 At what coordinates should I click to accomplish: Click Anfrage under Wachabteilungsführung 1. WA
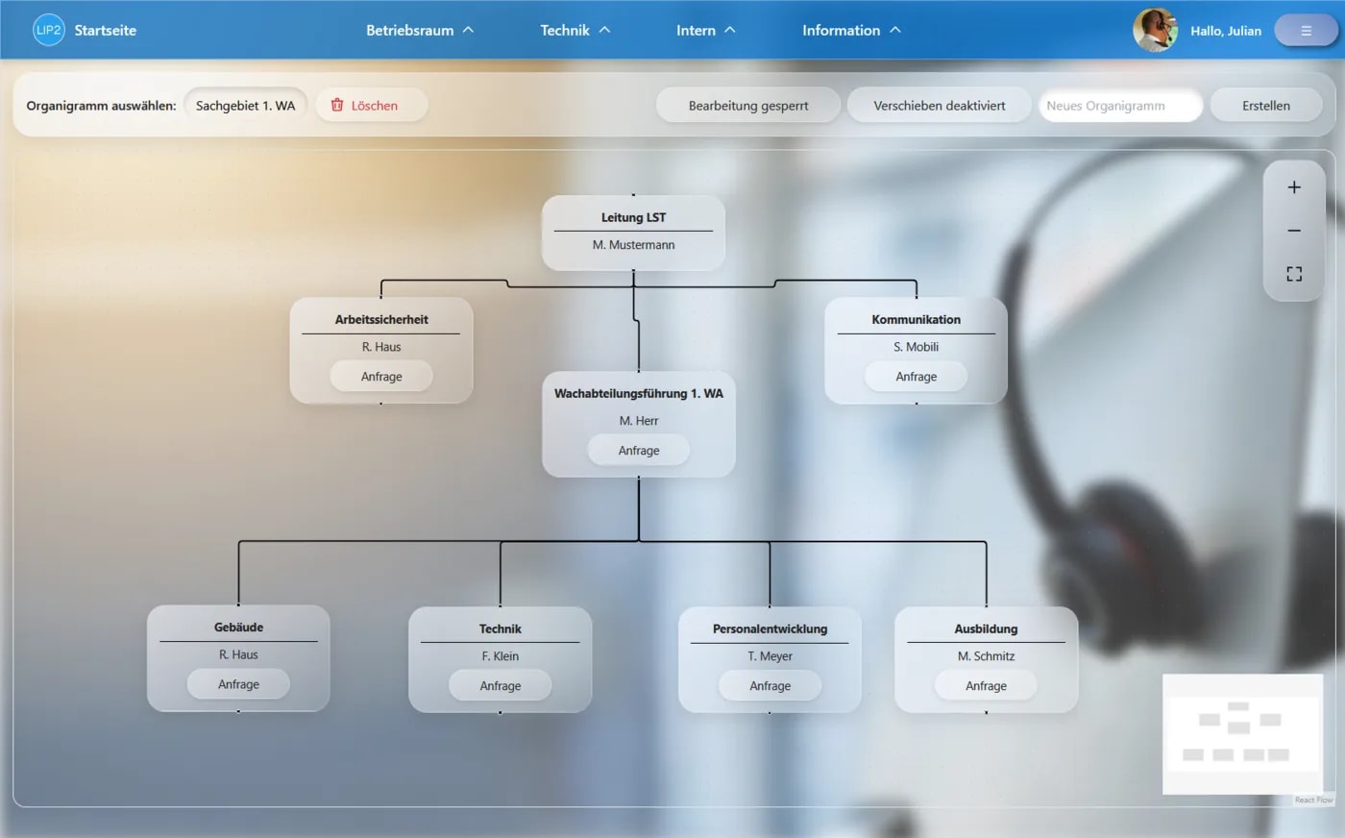coord(639,451)
